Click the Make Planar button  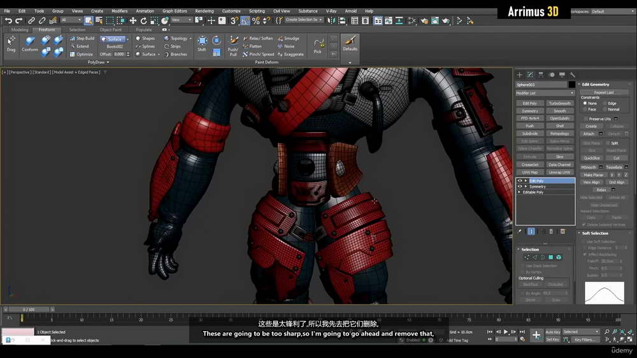(594, 175)
